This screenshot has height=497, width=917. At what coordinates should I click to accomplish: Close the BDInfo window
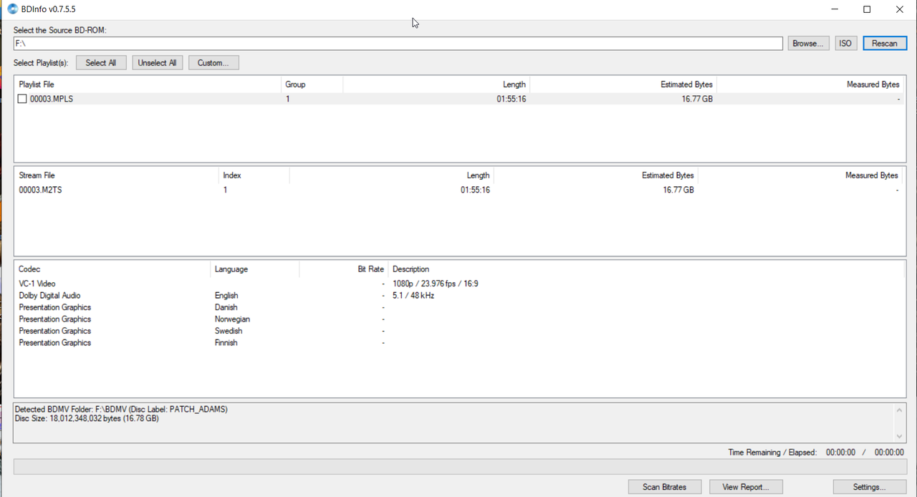point(900,9)
